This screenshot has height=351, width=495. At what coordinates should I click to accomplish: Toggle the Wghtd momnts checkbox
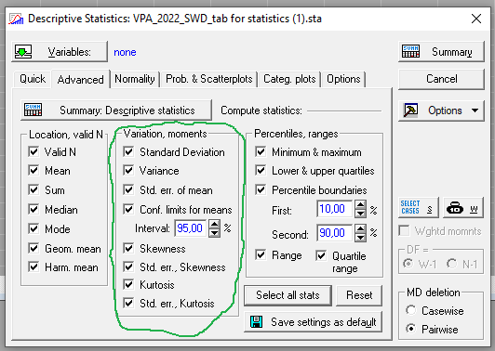[404, 230]
